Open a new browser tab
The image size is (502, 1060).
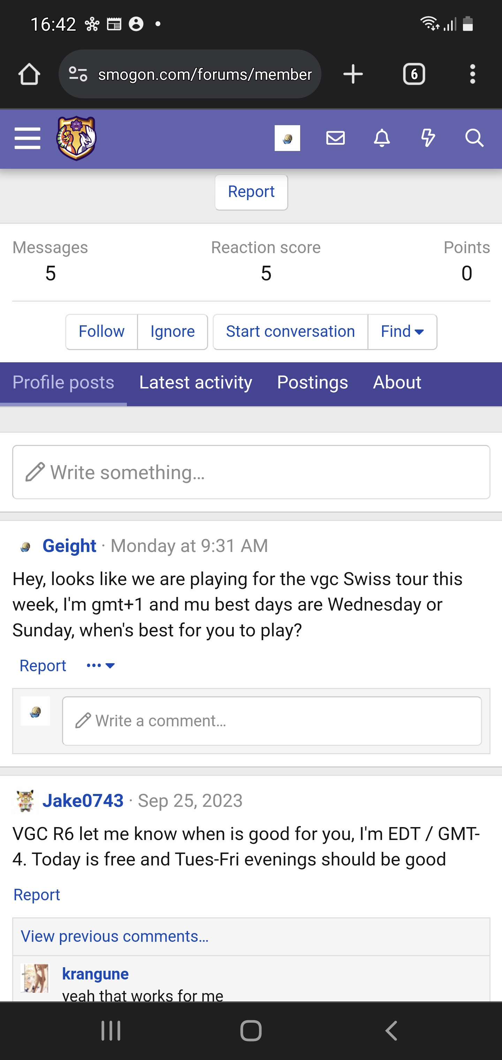coord(353,75)
